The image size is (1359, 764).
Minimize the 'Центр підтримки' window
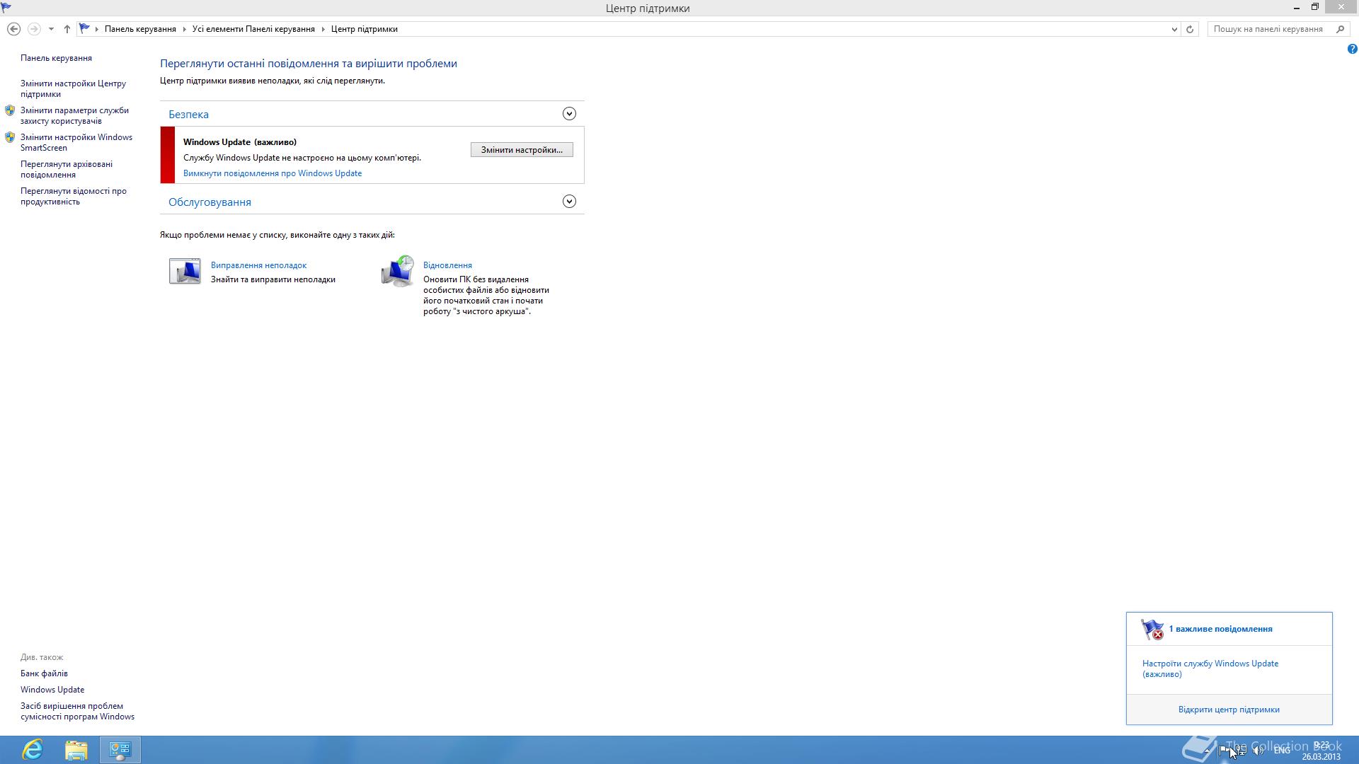(x=1297, y=7)
